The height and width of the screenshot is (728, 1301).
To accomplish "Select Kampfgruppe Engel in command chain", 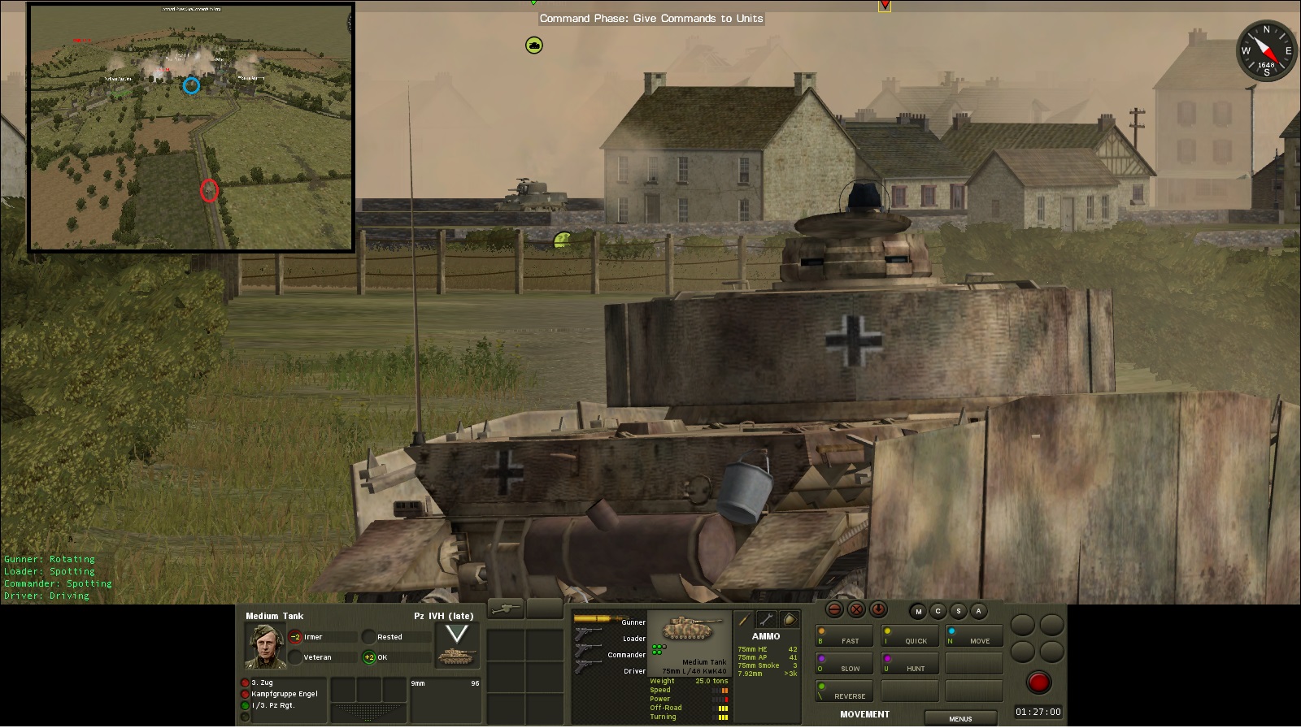I will 284,695.
